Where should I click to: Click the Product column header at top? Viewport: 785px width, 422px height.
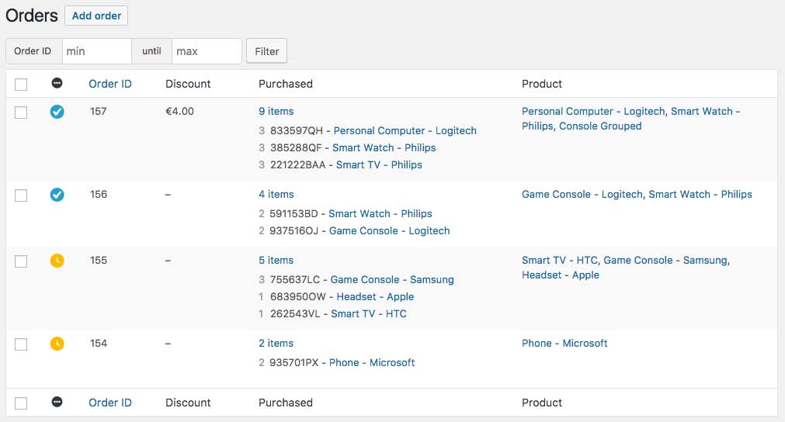click(542, 84)
